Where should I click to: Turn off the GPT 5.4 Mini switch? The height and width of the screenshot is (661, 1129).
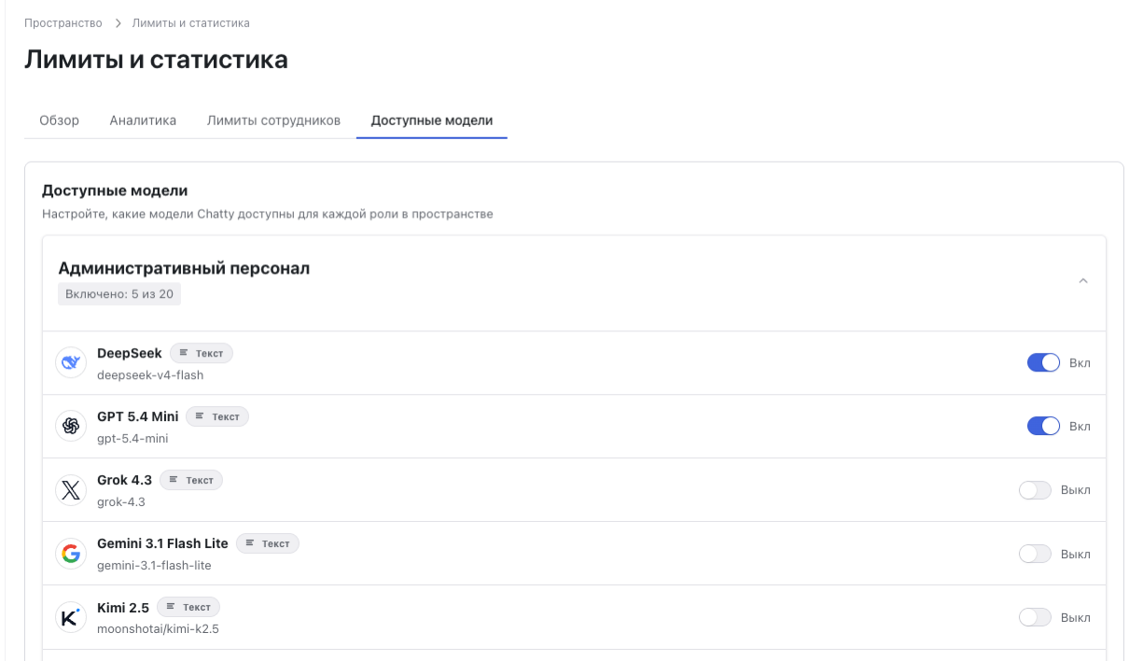[x=1043, y=426]
